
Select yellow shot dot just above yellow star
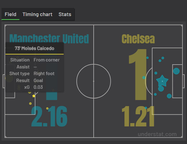pyautogui.click(x=30, y=92)
